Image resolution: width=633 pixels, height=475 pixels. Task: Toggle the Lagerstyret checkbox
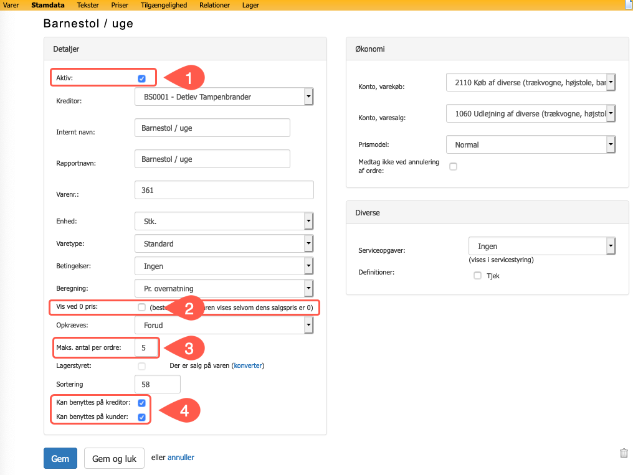coord(141,366)
